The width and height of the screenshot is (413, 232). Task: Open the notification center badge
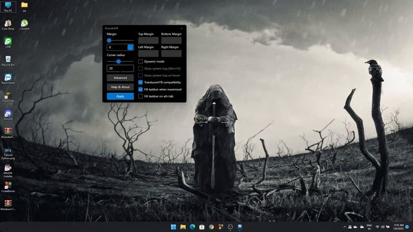coord(407,227)
